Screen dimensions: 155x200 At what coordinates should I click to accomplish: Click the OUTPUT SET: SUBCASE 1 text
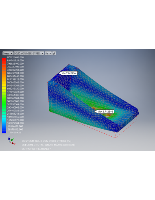pyautogui.click(x=37, y=149)
